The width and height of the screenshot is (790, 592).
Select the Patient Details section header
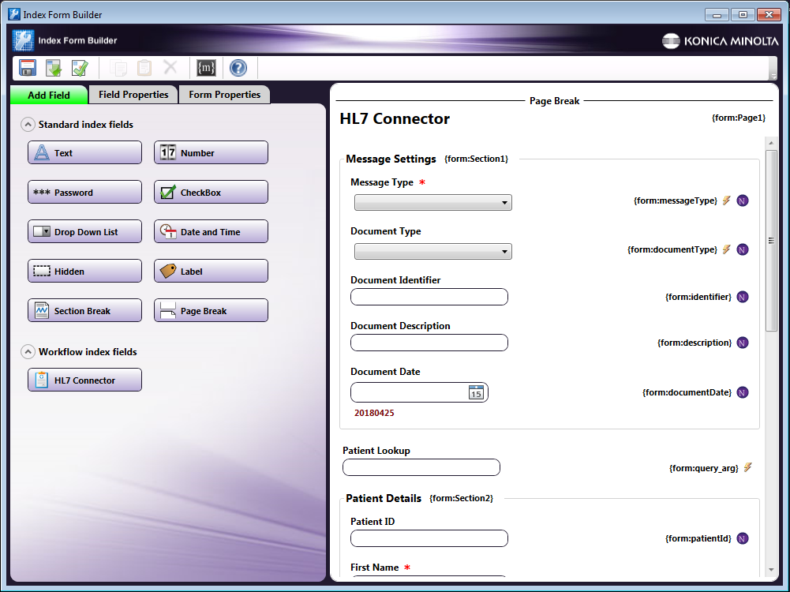pyautogui.click(x=384, y=498)
